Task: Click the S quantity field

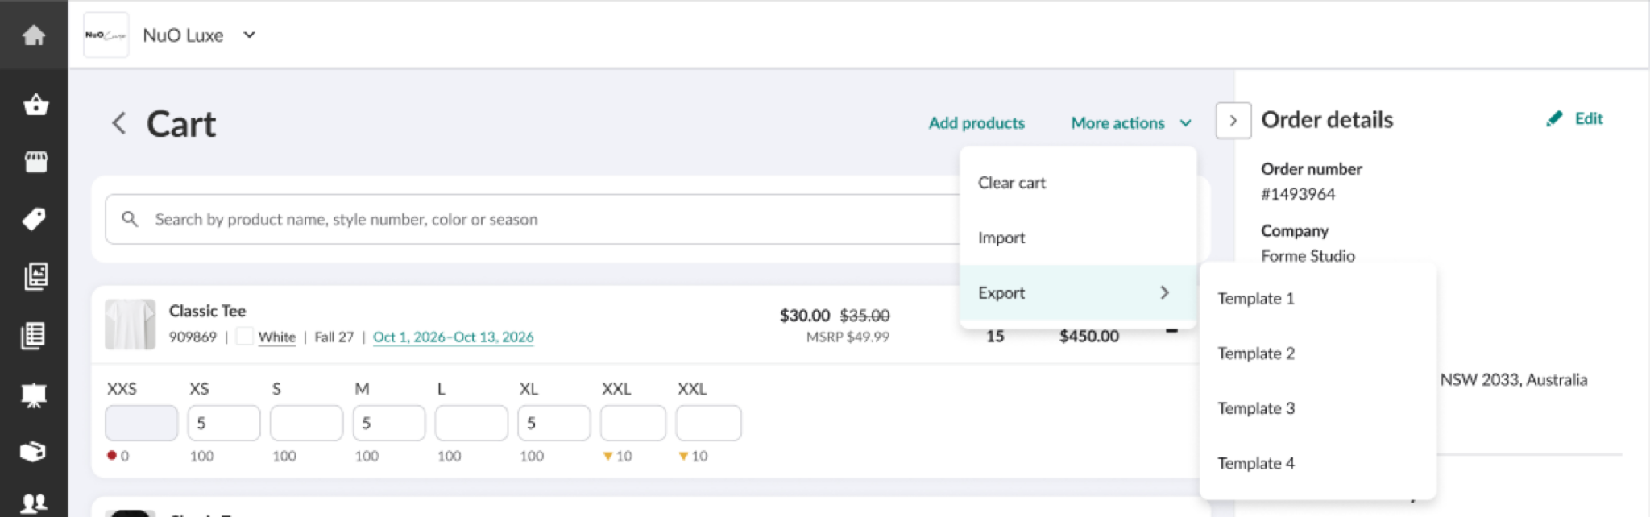Action: pyautogui.click(x=306, y=423)
